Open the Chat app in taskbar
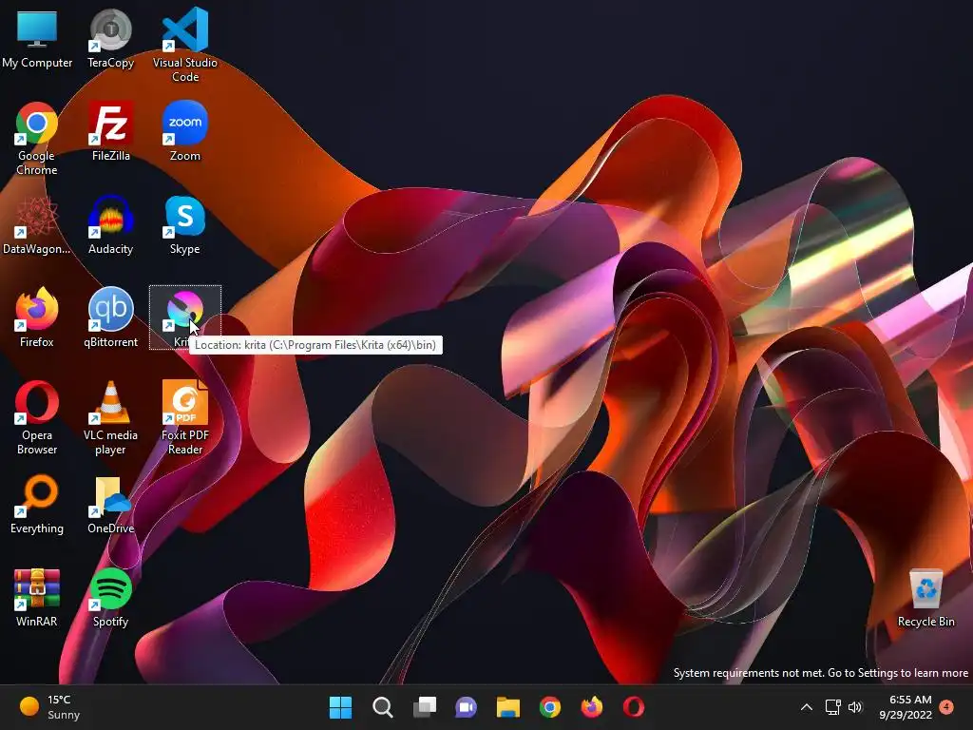 [x=466, y=707]
